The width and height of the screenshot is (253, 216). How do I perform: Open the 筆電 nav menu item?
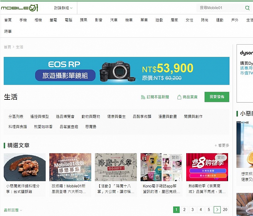pos(53,20)
